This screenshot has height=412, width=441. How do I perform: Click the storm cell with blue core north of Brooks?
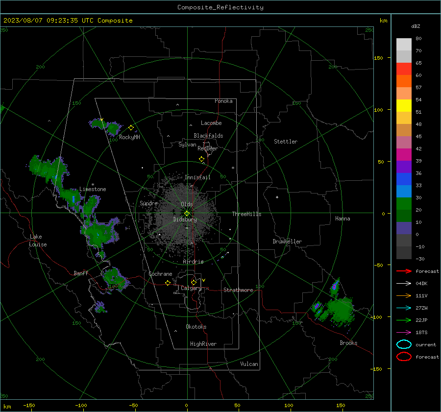(x=335, y=287)
